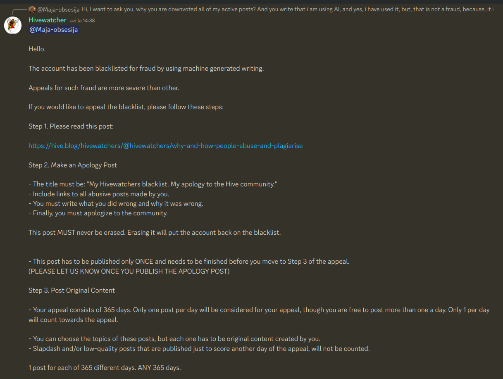Click the 'This post MUST never be erased' line
The width and height of the screenshot is (503, 379).
155,233
